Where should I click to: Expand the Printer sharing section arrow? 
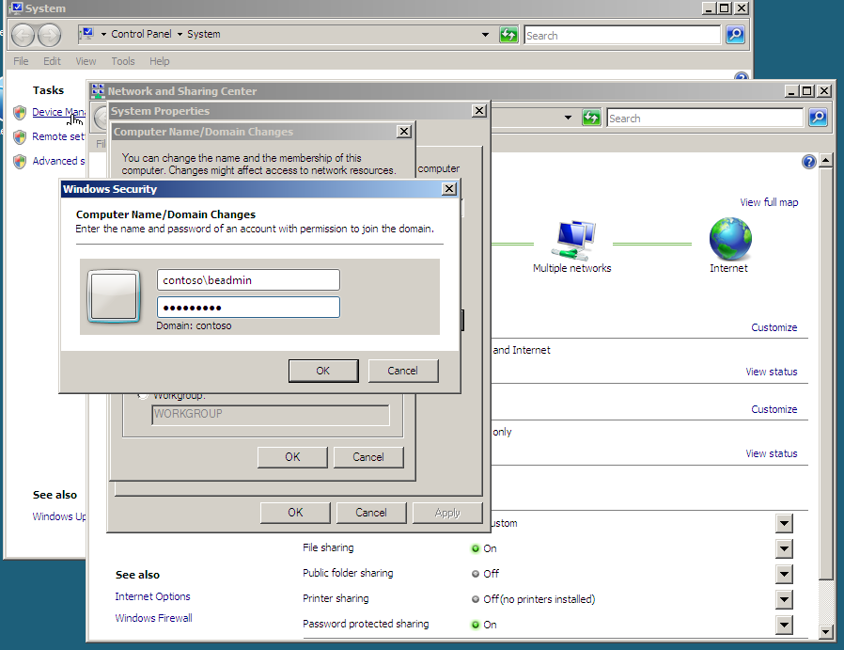point(784,599)
